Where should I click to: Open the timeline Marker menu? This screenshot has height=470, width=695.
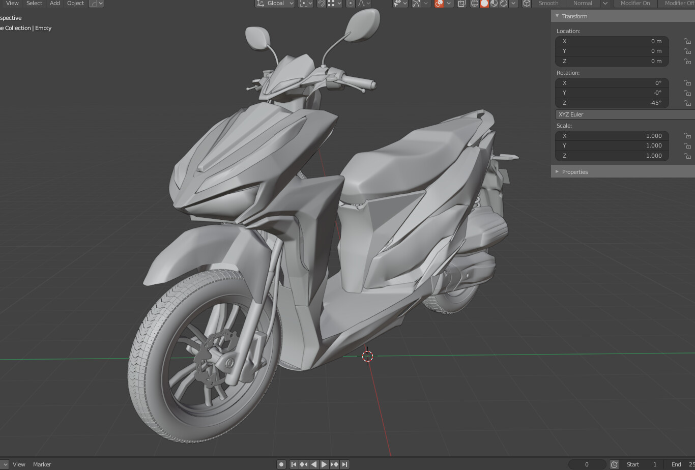pyautogui.click(x=42, y=464)
